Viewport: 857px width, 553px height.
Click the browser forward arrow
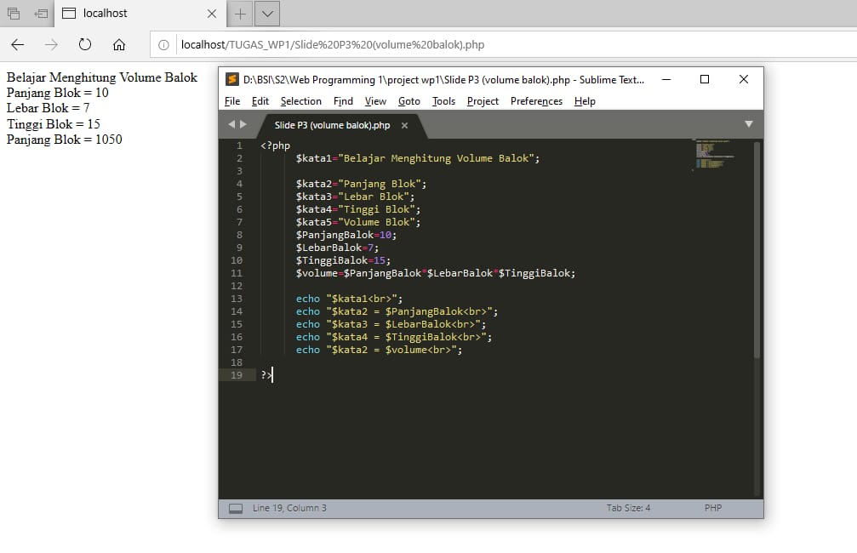51,45
